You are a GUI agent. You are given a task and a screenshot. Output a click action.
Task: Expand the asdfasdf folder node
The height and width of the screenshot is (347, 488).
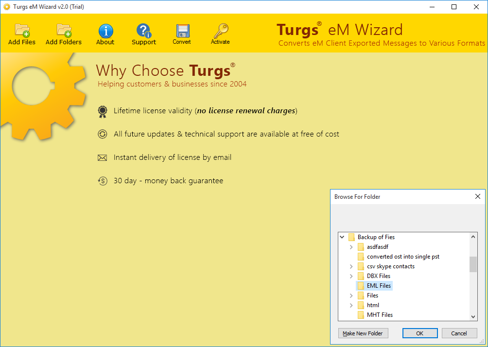tap(351, 247)
